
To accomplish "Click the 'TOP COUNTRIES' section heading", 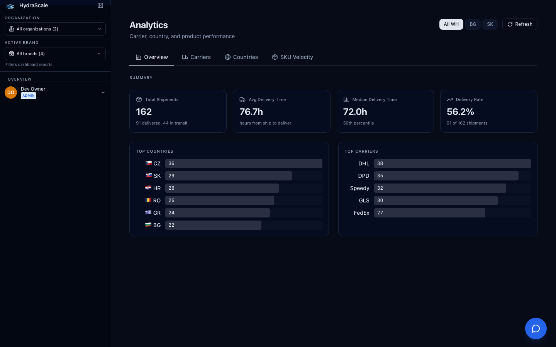I will [x=154, y=152].
